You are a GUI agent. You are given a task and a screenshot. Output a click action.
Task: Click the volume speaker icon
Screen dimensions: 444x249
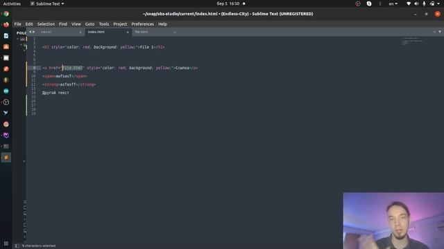tap(416, 3)
